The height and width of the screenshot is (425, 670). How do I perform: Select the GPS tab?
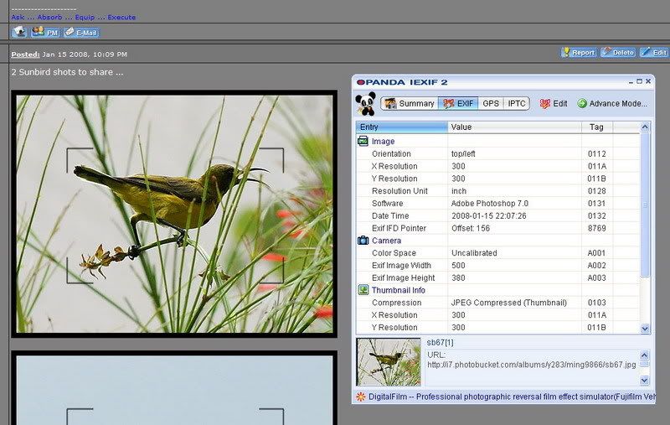click(x=491, y=103)
